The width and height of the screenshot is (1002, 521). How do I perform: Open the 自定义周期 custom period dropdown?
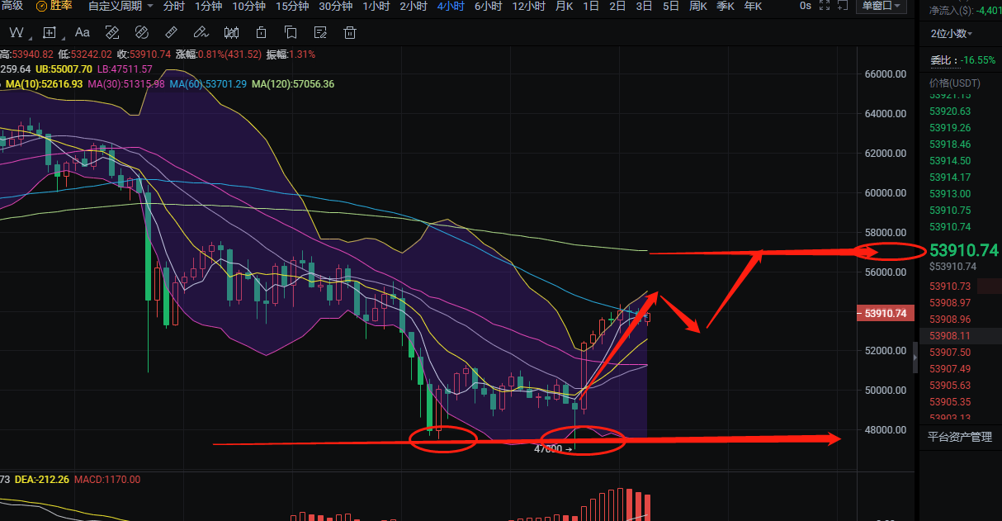click(120, 6)
